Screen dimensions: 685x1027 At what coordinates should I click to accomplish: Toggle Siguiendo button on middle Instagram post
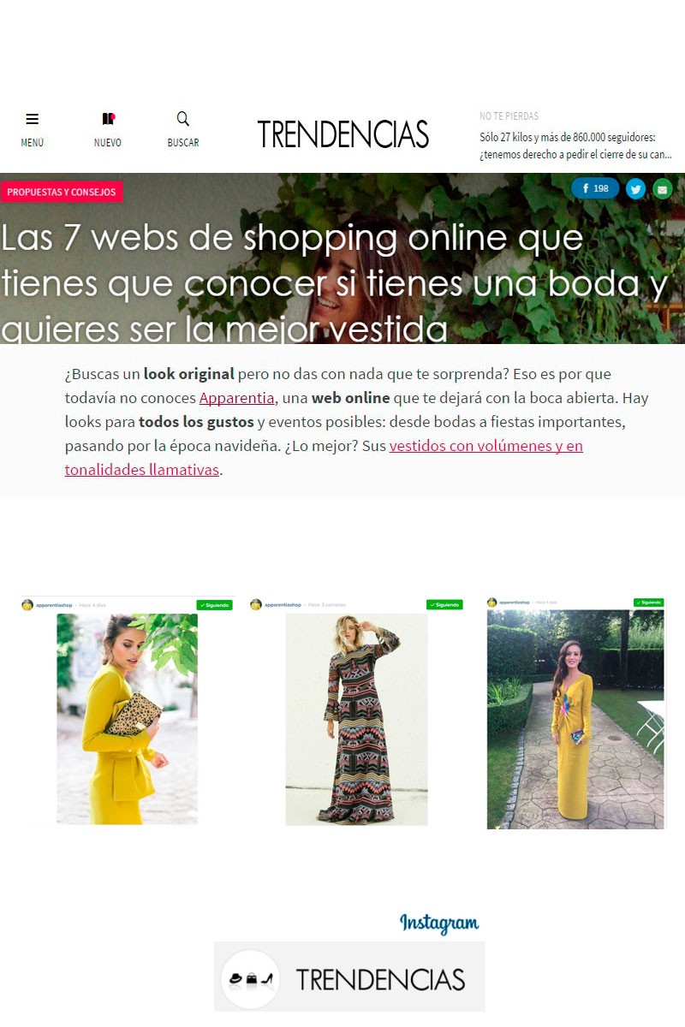(444, 605)
